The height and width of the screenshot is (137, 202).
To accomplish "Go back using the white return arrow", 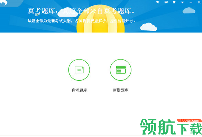I will click(x=3, y=2).
